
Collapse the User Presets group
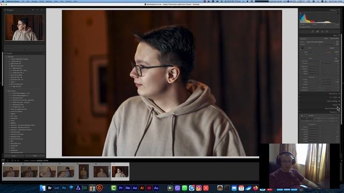coord(7,91)
